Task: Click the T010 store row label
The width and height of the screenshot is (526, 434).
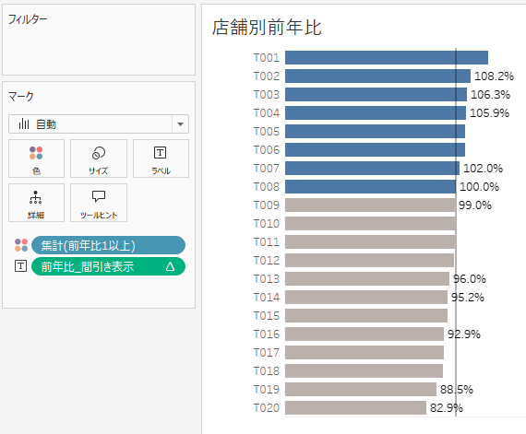Action: click(x=267, y=223)
